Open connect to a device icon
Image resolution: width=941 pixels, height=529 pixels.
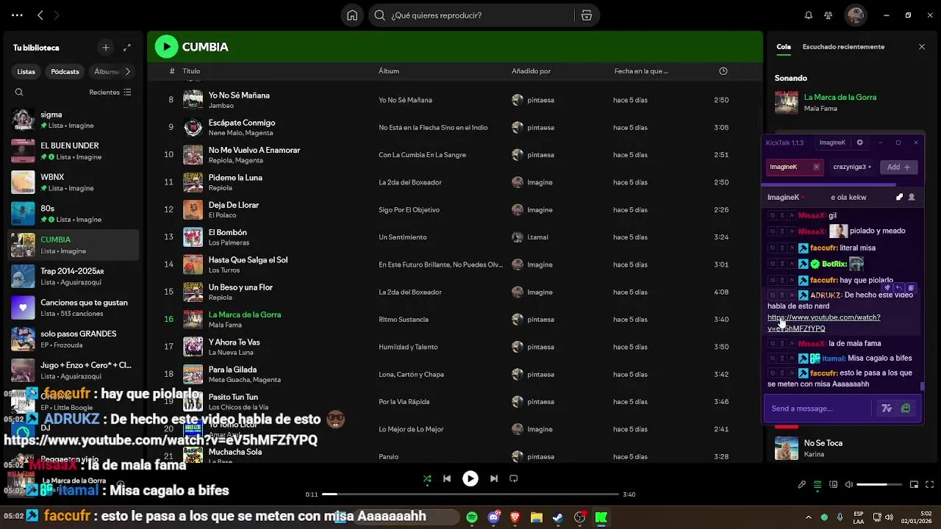[833, 485]
